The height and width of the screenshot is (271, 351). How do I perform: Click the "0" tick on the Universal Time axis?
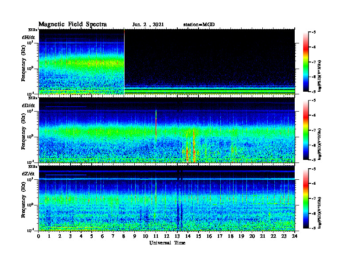39,236
